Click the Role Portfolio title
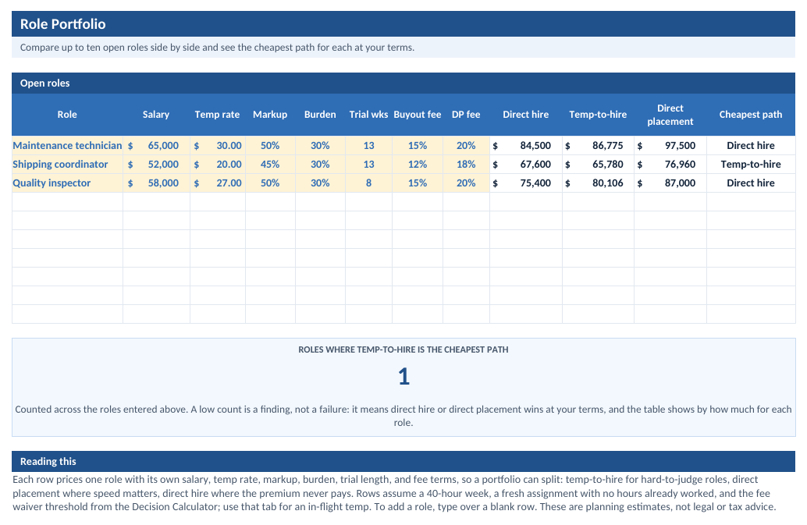 tap(62, 24)
